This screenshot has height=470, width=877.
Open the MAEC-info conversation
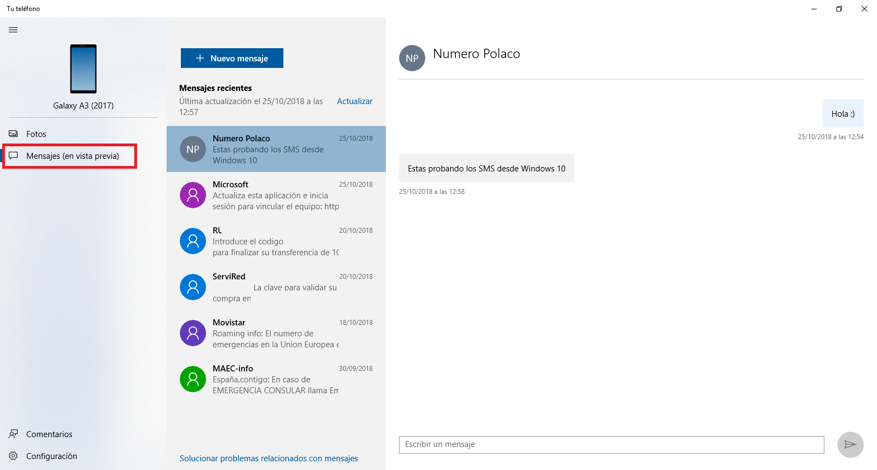click(276, 379)
